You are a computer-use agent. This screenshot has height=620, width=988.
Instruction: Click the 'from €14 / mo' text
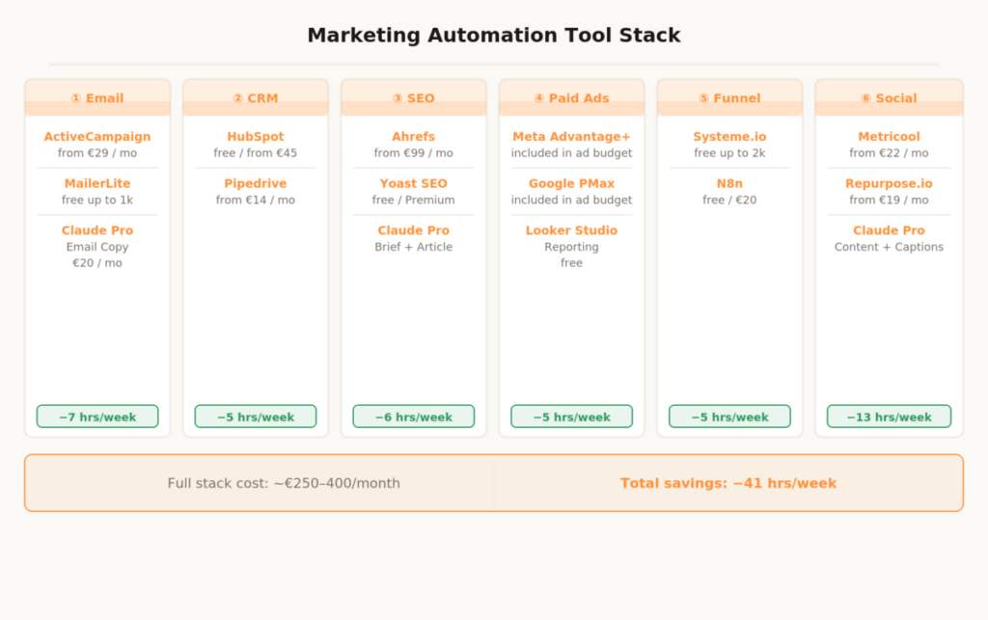tap(256, 201)
